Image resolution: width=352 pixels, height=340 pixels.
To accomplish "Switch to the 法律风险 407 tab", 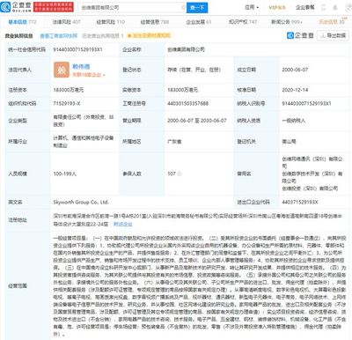I will tap(66, 22).
